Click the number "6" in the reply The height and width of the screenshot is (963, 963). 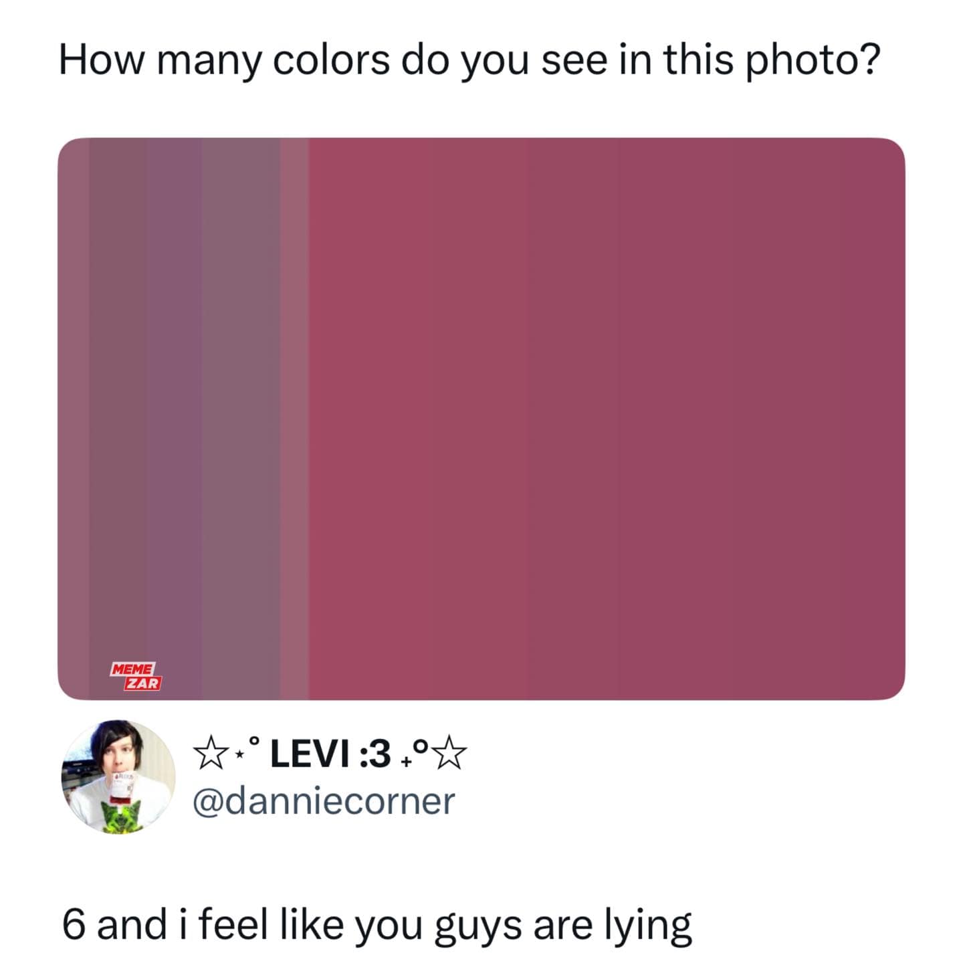(73, 926)
